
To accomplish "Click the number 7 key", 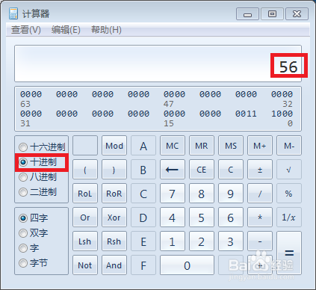I will point(173,194).
